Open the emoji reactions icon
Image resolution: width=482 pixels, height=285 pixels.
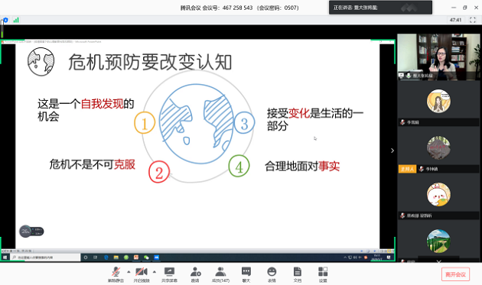272,274
